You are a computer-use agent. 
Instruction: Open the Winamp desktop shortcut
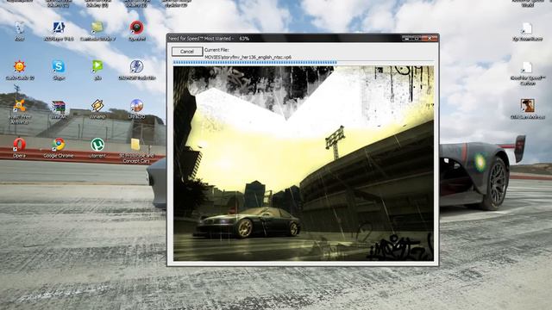coord(97,108)
